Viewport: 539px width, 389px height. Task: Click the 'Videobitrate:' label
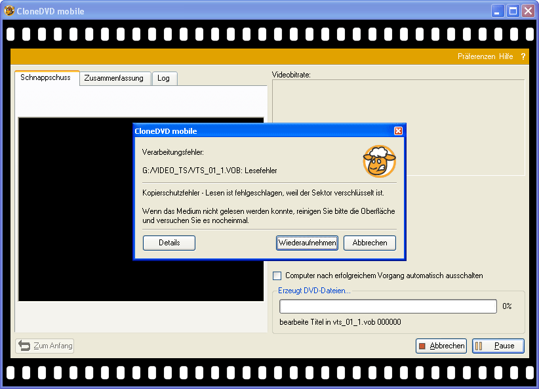291,75
